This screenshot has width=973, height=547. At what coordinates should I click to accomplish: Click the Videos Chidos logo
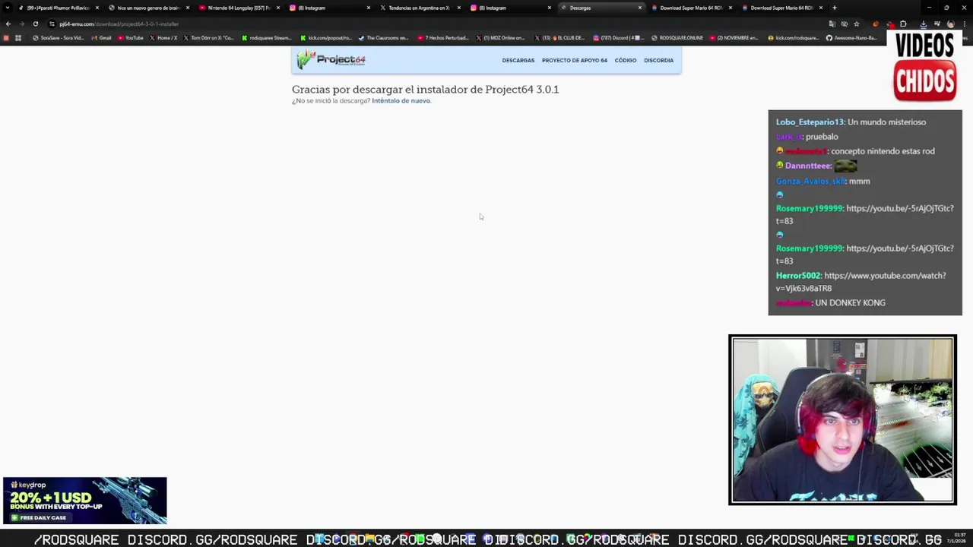(x=925, y=68)
